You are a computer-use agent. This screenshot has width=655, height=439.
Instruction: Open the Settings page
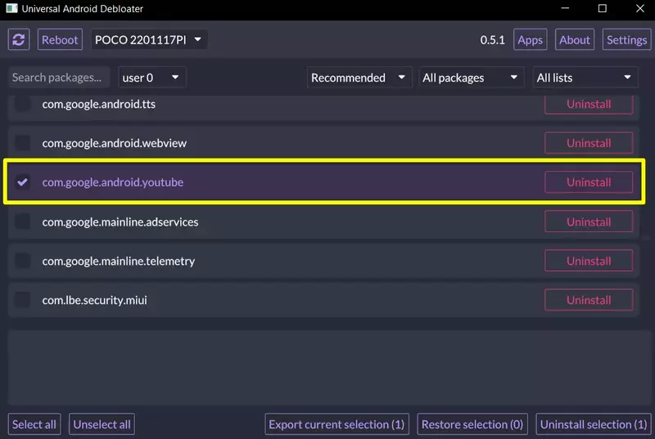(x=626, y=39)
